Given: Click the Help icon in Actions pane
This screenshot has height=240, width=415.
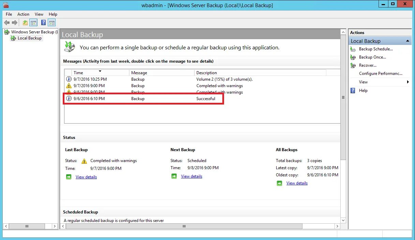Looking at the screenshot, I should coord(353,91).
